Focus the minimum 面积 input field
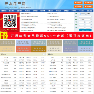Image resolution: width=94 pixels, height=94 pixels. pos(81,25)
